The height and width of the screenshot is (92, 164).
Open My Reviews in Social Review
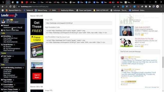7,47
